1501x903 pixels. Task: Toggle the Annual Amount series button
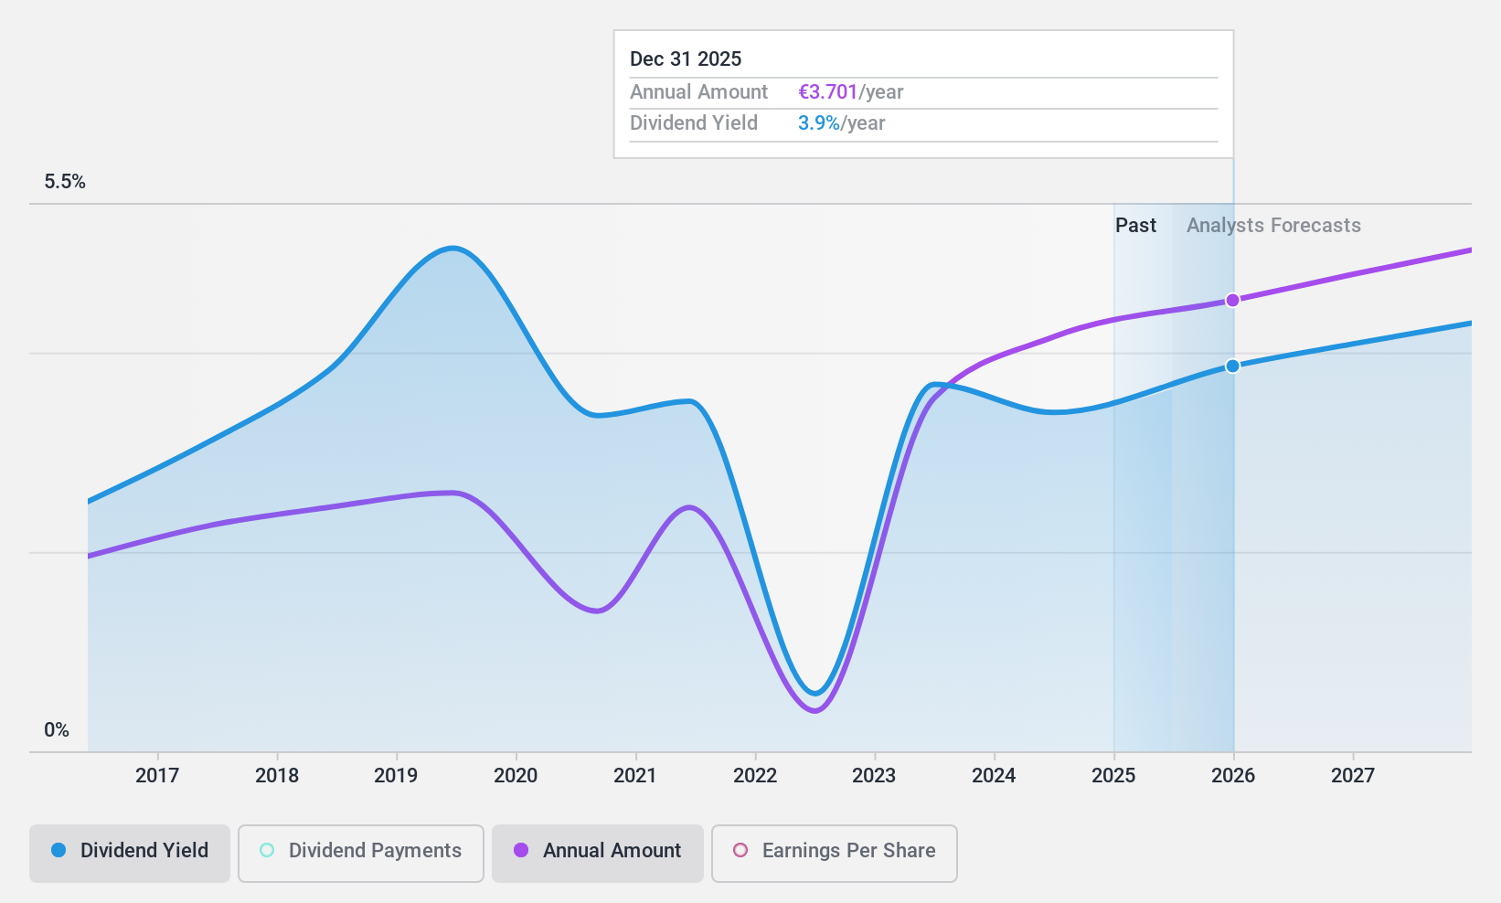pyautogui.click(x=598, y=854)
